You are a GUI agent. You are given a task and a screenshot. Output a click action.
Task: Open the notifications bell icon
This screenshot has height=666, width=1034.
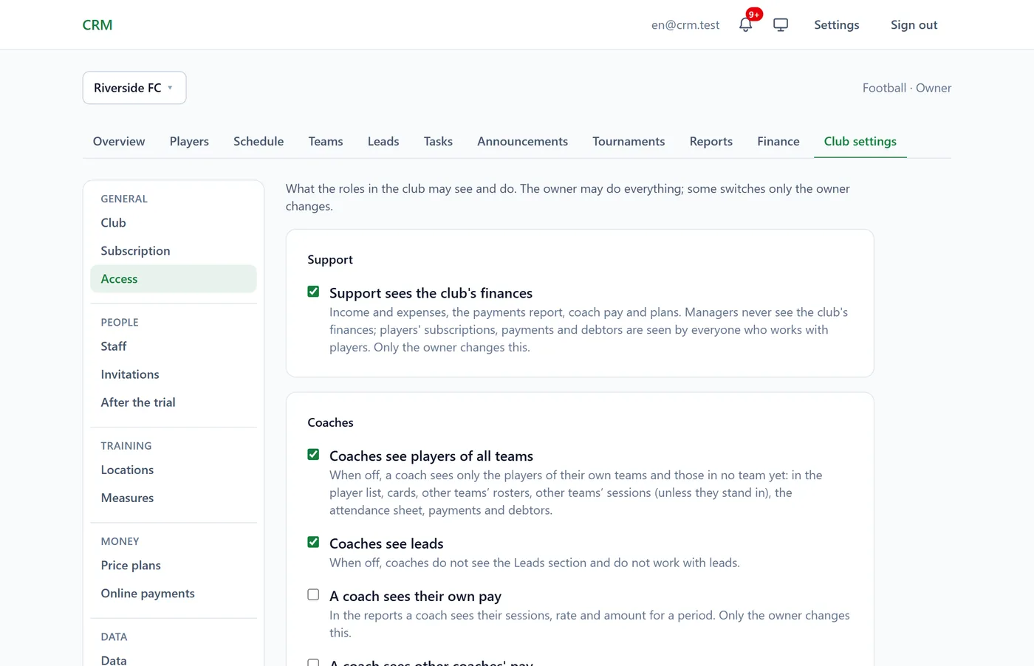pyautogui.click(x=745, y=24)
